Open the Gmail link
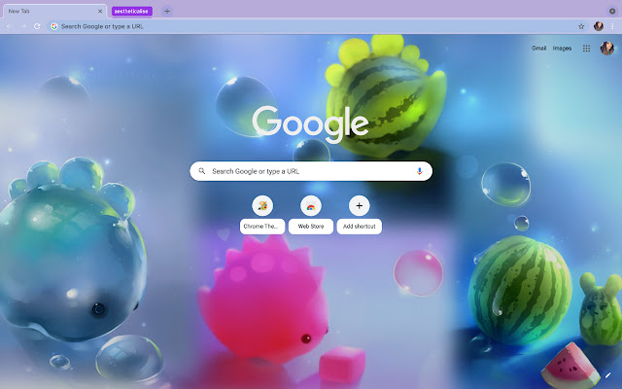This screenshot has width=622, height=389. (x=538, y=49)
